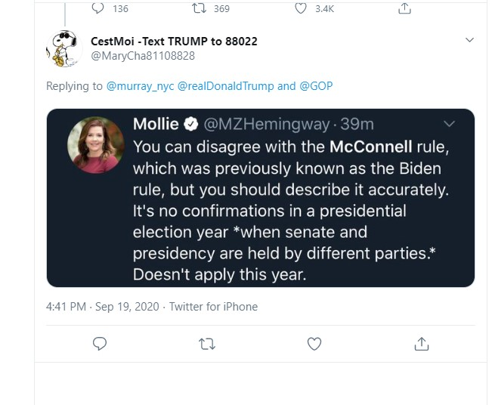
Task: Open the @GOP mention link
Action: pos(316,86)
